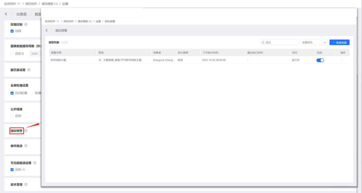Click 我的创作 in the top breadcrumb
The height and width of the screenshot is (193, 362).
coord(31,4)
